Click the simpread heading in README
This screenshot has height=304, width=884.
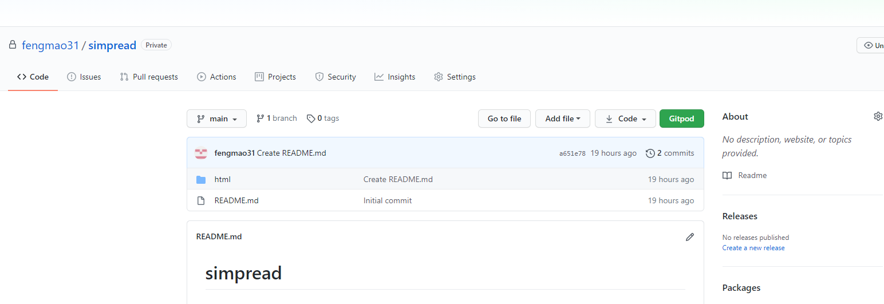tap(243, 273)
